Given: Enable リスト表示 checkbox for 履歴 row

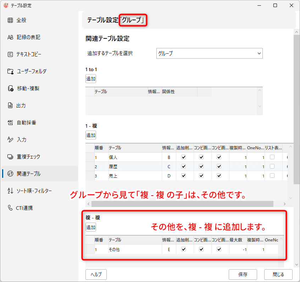Looking at the screenshot, I should (272, 166).
